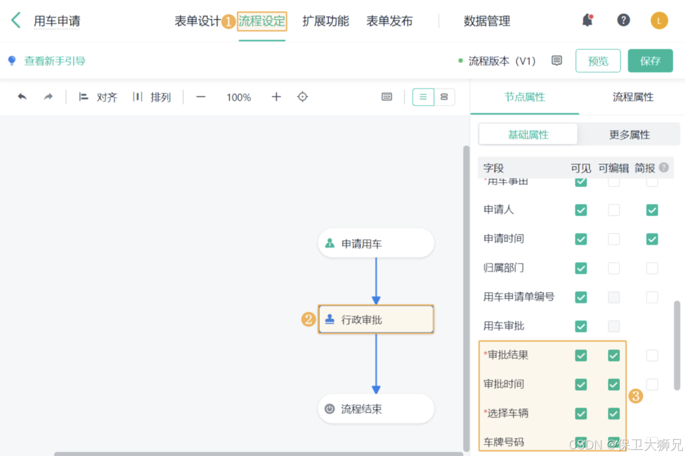This screenshot has height=456, width=685.
Task: Open the keyboard shortcuts icon
Action: 386,97
